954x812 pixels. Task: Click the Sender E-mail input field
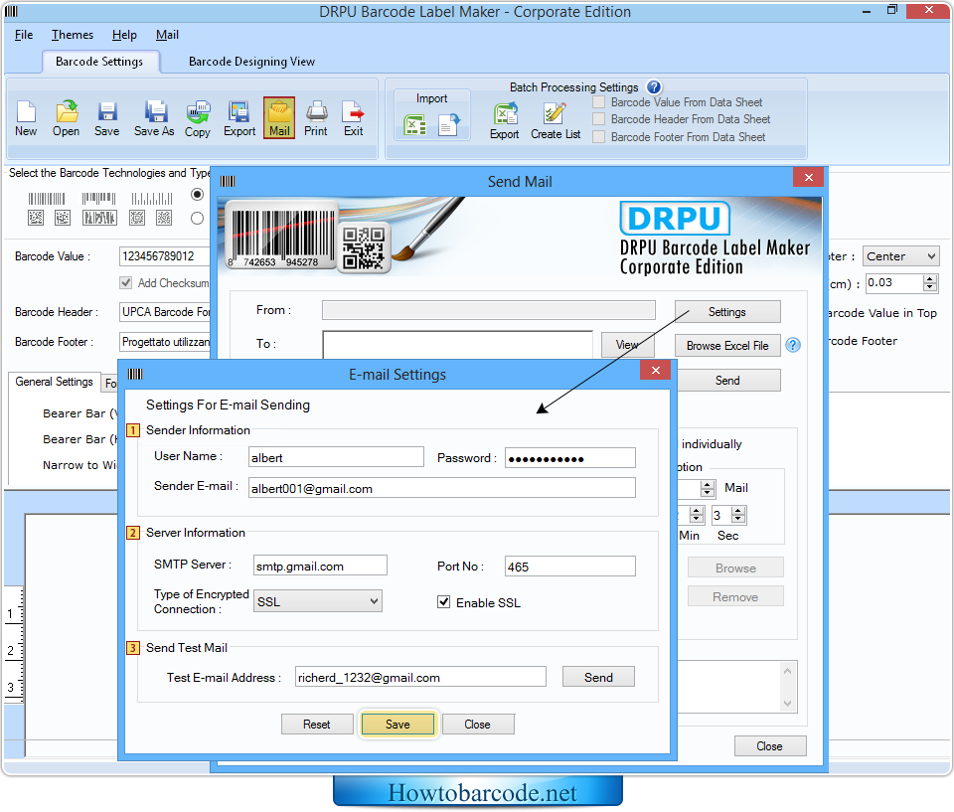point(441,488)
